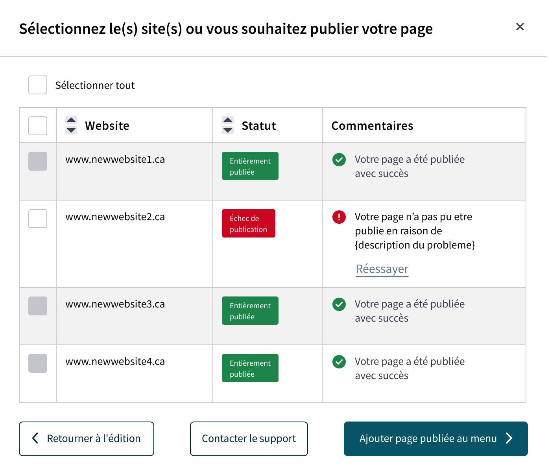Click the green success checkmark for newwebsite3.ca
Viewport: 548px width, 475px height.
coord(339,304)
